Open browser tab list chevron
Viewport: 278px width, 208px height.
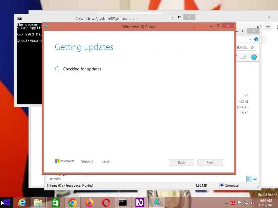click(269, 17)
